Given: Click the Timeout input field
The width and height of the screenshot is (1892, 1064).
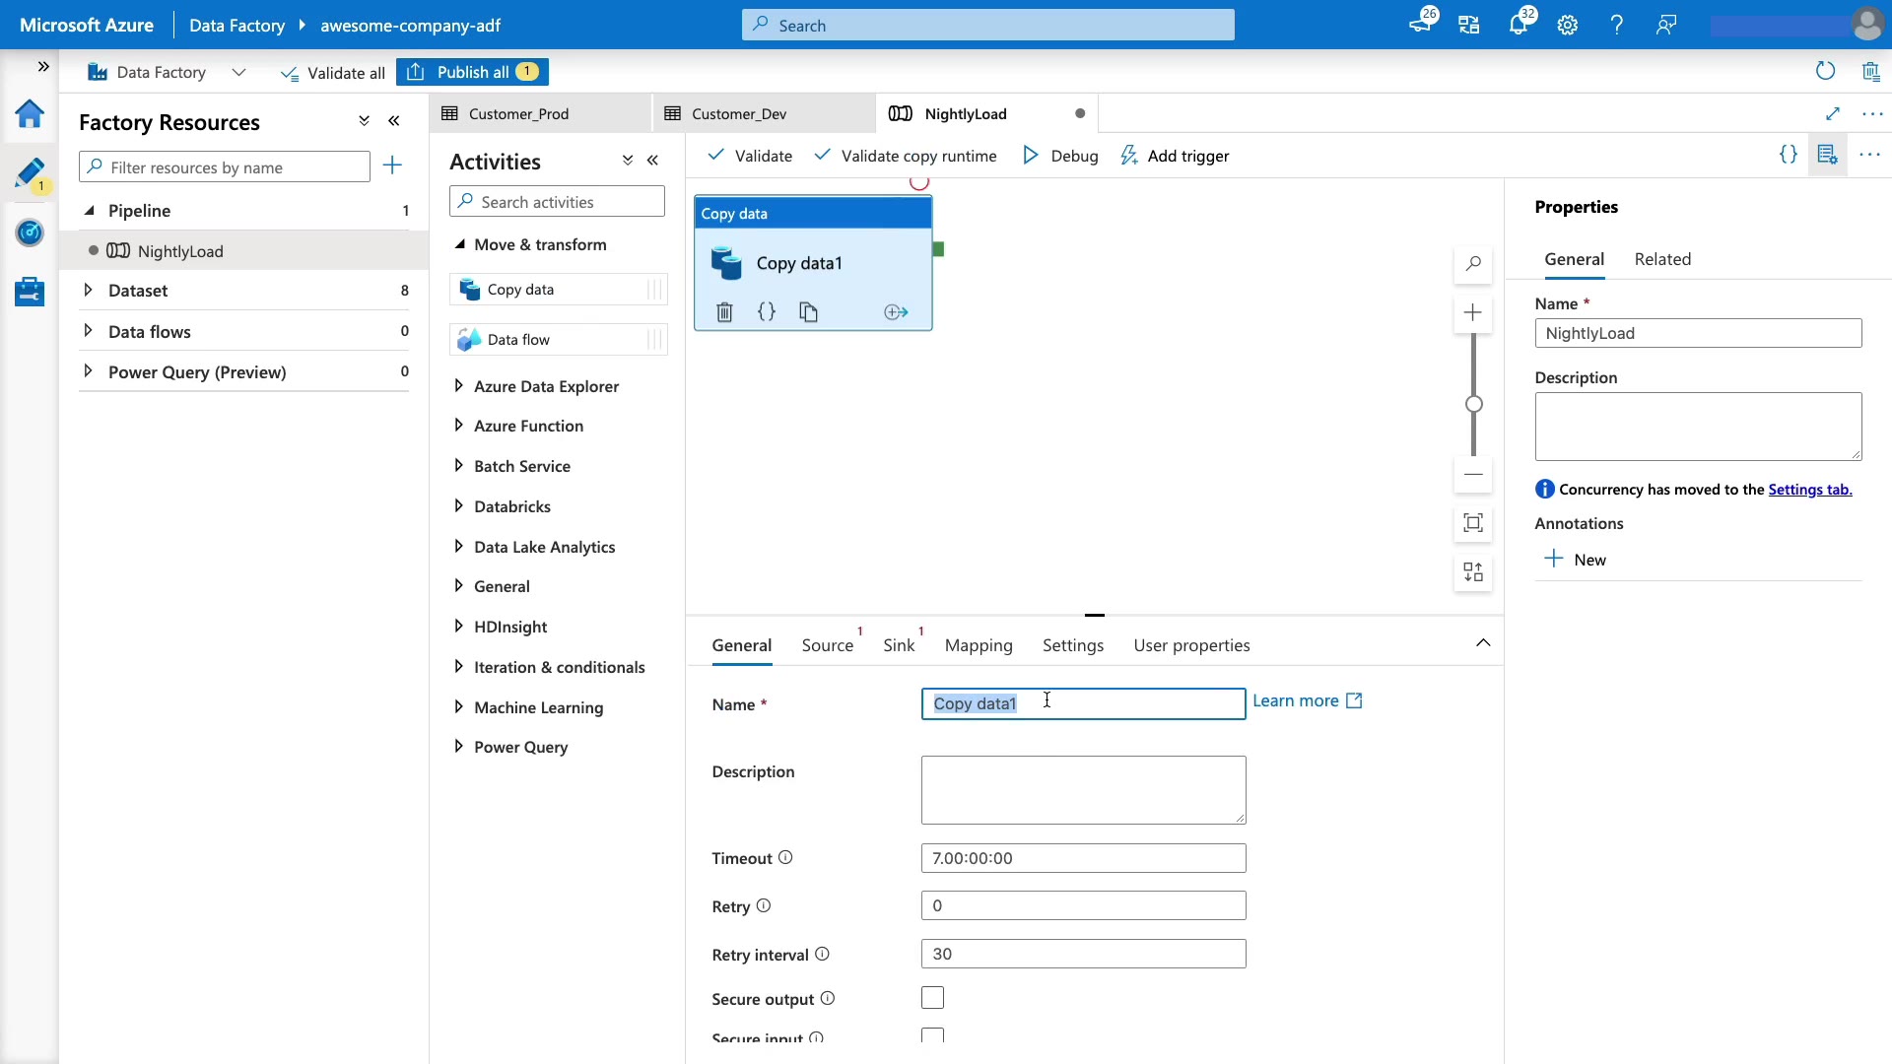Looking at the screenshot, I should point(1082,858).
